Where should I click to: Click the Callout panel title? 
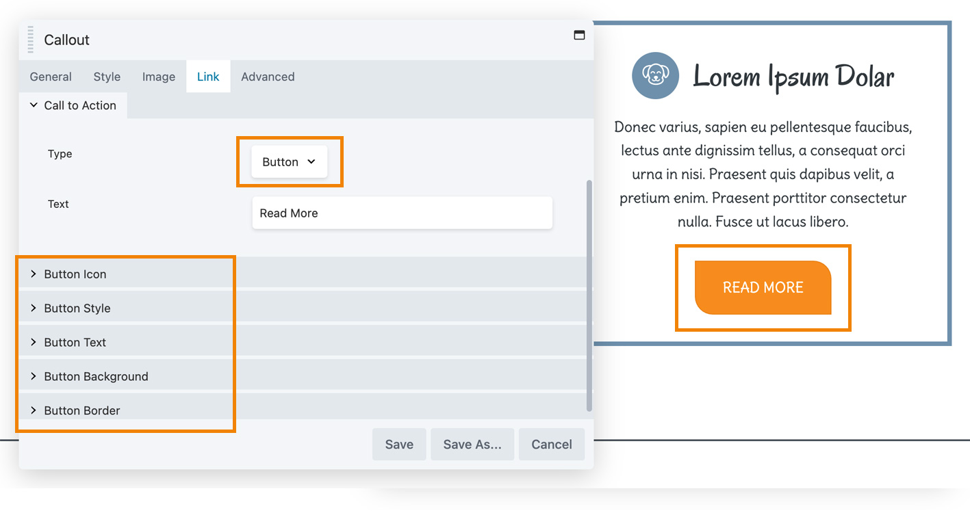click(67, 40)
